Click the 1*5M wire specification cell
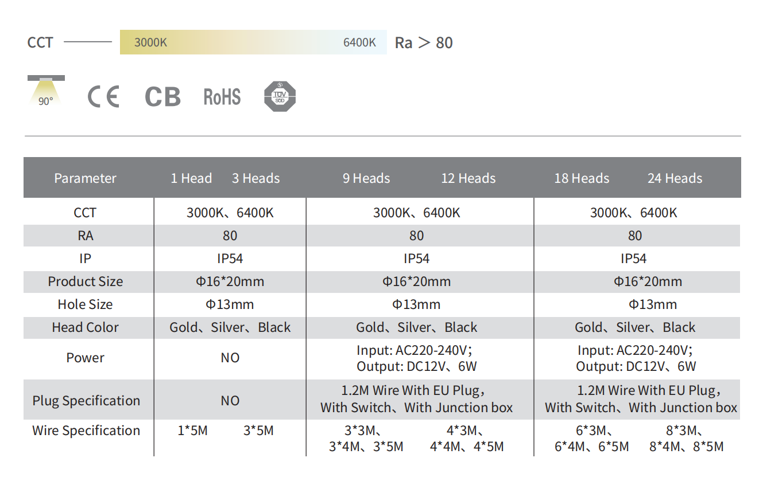The image size is (763, 497). [x=193, y=431]
